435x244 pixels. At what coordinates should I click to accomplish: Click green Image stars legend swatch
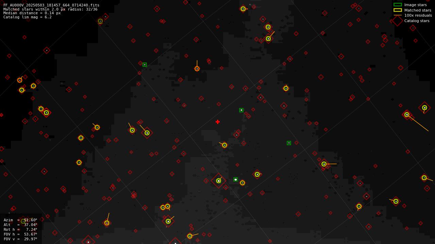398,5
